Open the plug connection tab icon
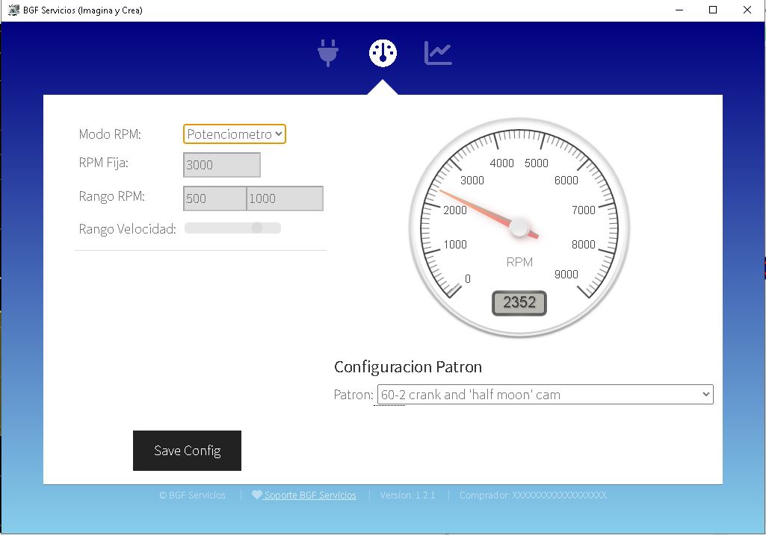Screen dimensions: 766x535 (328, 53)
